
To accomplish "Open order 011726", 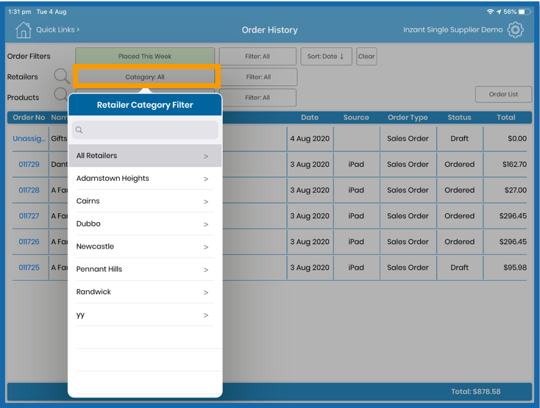I will pos(29,242).
